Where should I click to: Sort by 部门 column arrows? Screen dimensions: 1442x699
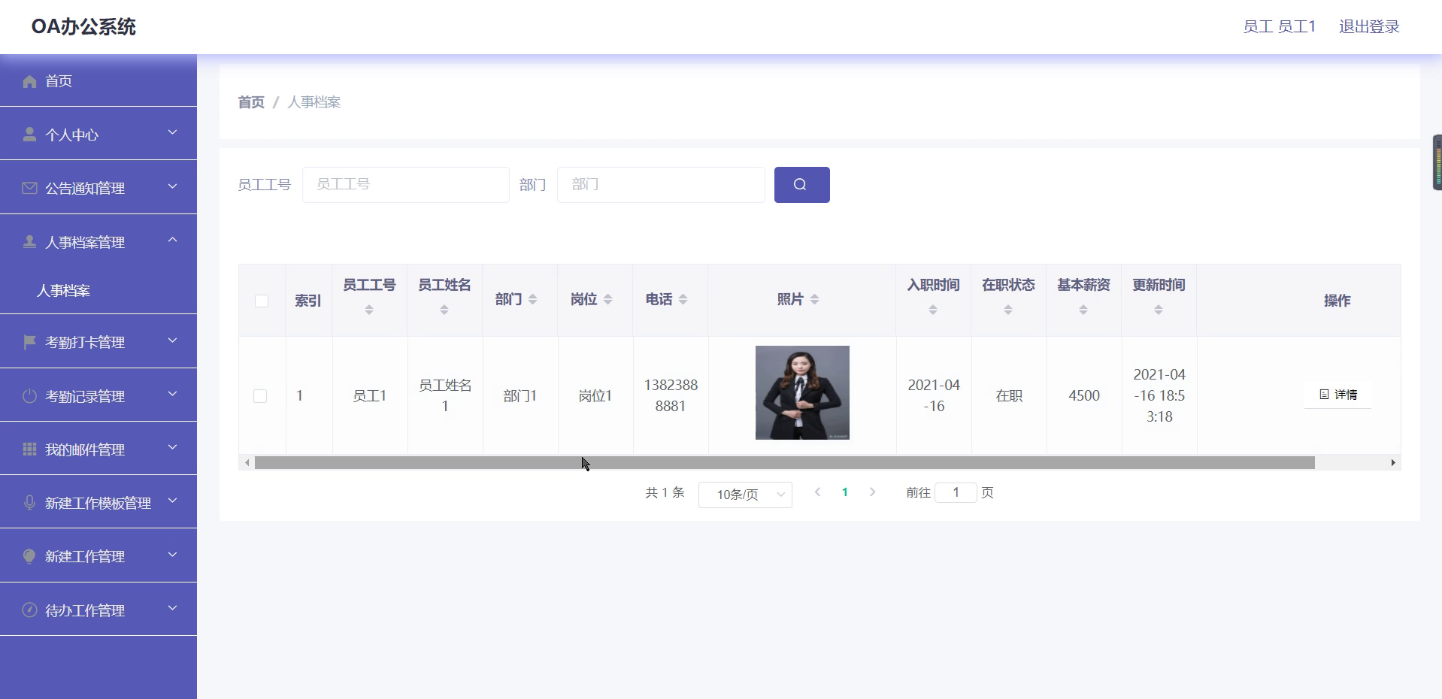(x=533, y=299)
